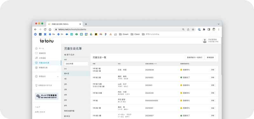This screenshot has width=254, height=119.
Task: Click the lock icon in address bar
Action: (x=56, y=30)
